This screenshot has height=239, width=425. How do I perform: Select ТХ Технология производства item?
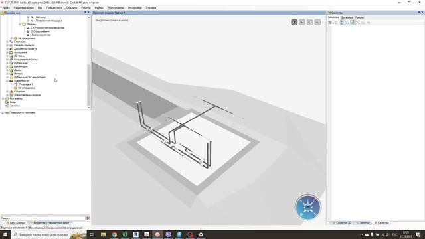coord(47,28)
